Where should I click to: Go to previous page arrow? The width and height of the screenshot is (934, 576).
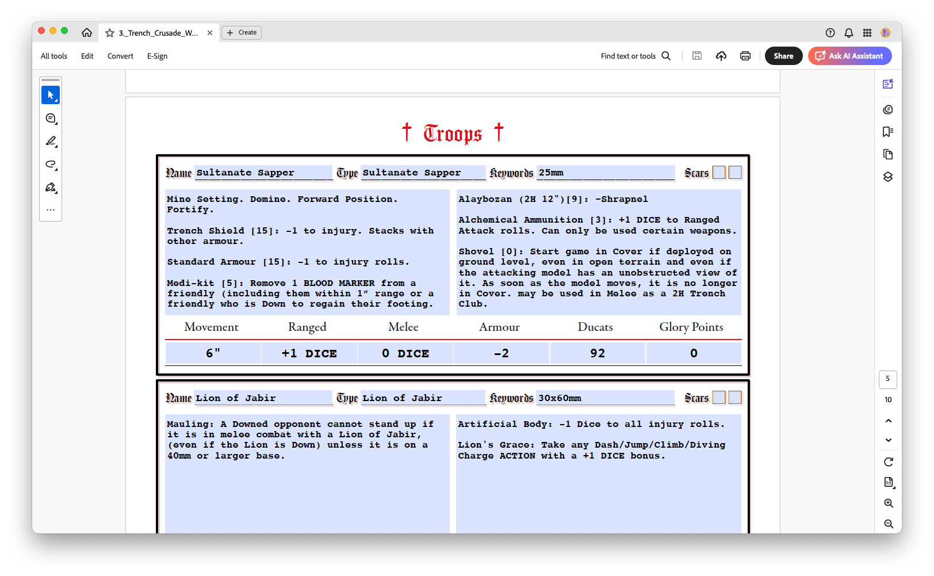(889, 421)
